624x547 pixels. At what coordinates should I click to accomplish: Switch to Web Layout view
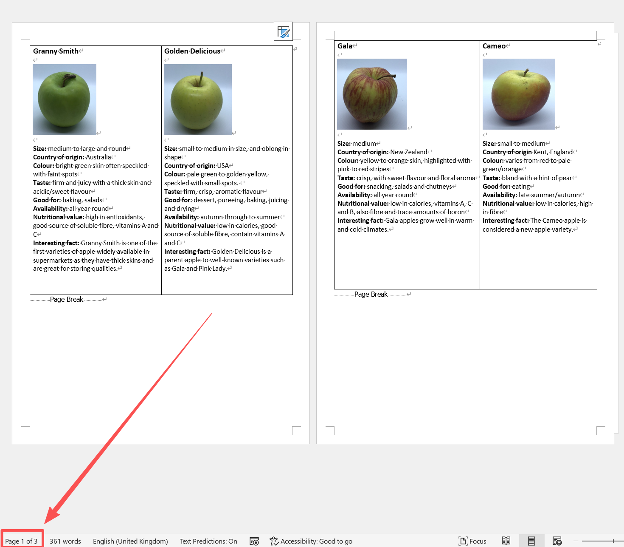557,541
